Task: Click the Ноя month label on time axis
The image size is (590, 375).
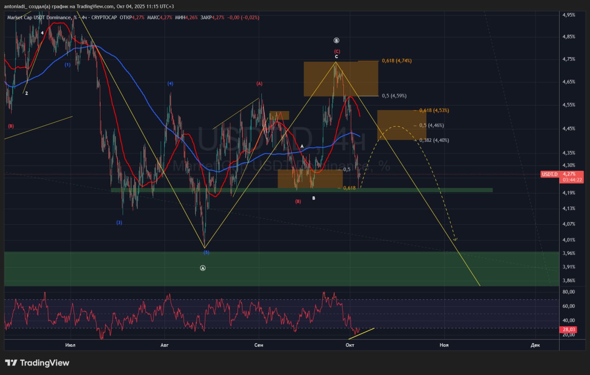Action: tap(444, 345)
